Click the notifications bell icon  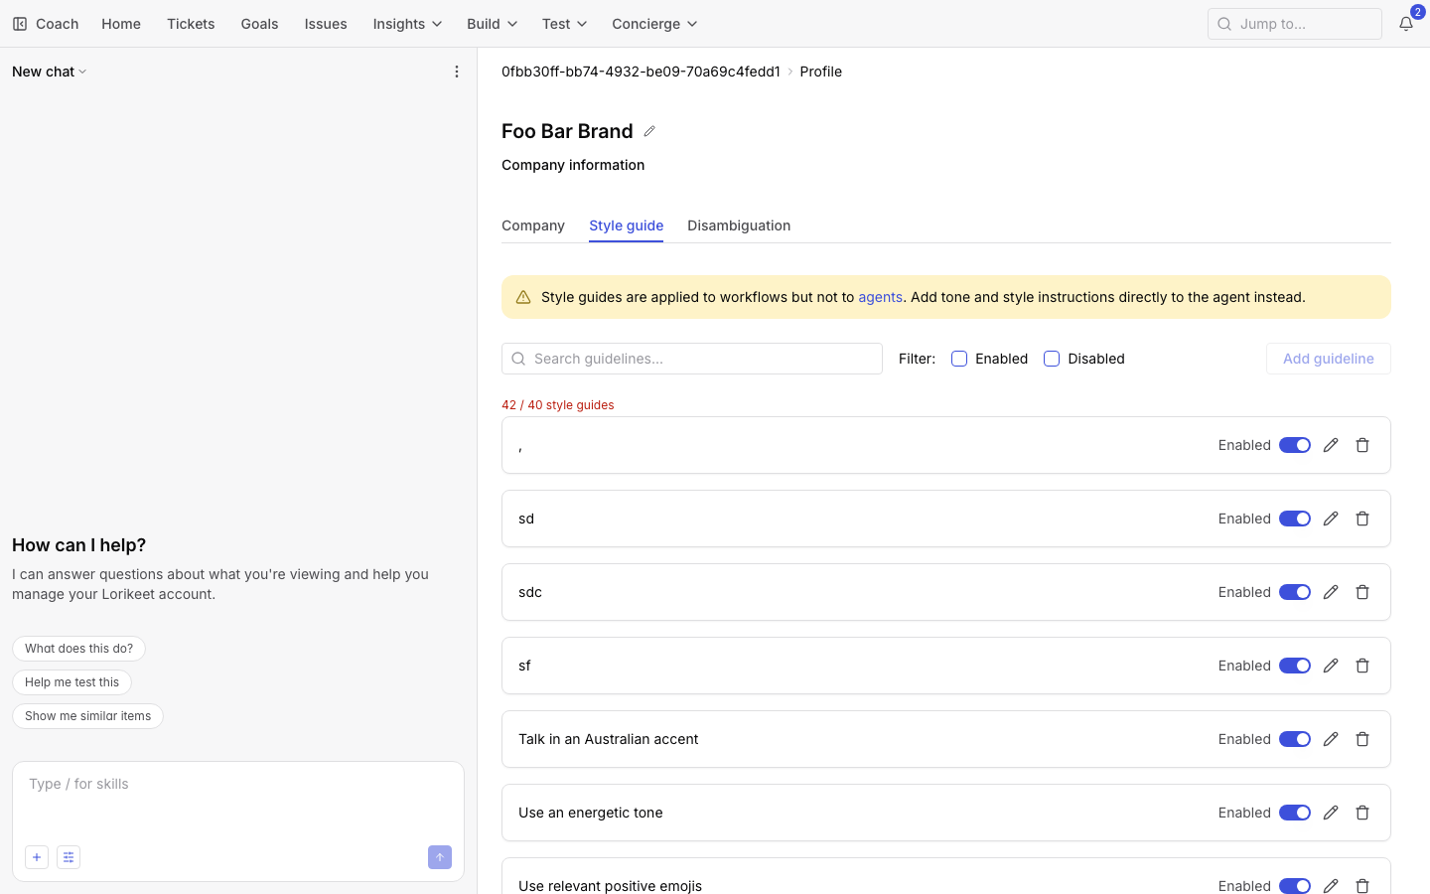(1405, 24)
